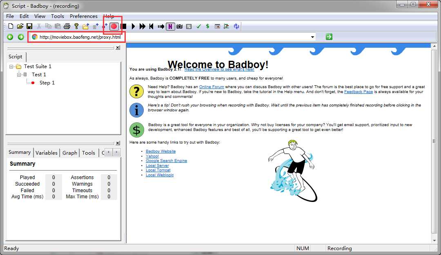Save the script using floppy disk icon
441x255 pixels.
[29, 26]
